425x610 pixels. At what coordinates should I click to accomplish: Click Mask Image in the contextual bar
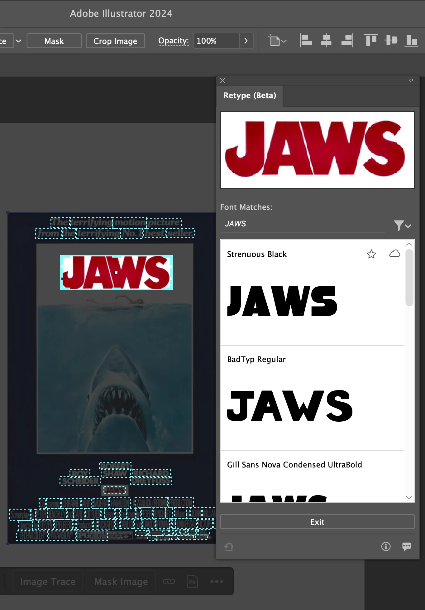(x=121, y=581)
